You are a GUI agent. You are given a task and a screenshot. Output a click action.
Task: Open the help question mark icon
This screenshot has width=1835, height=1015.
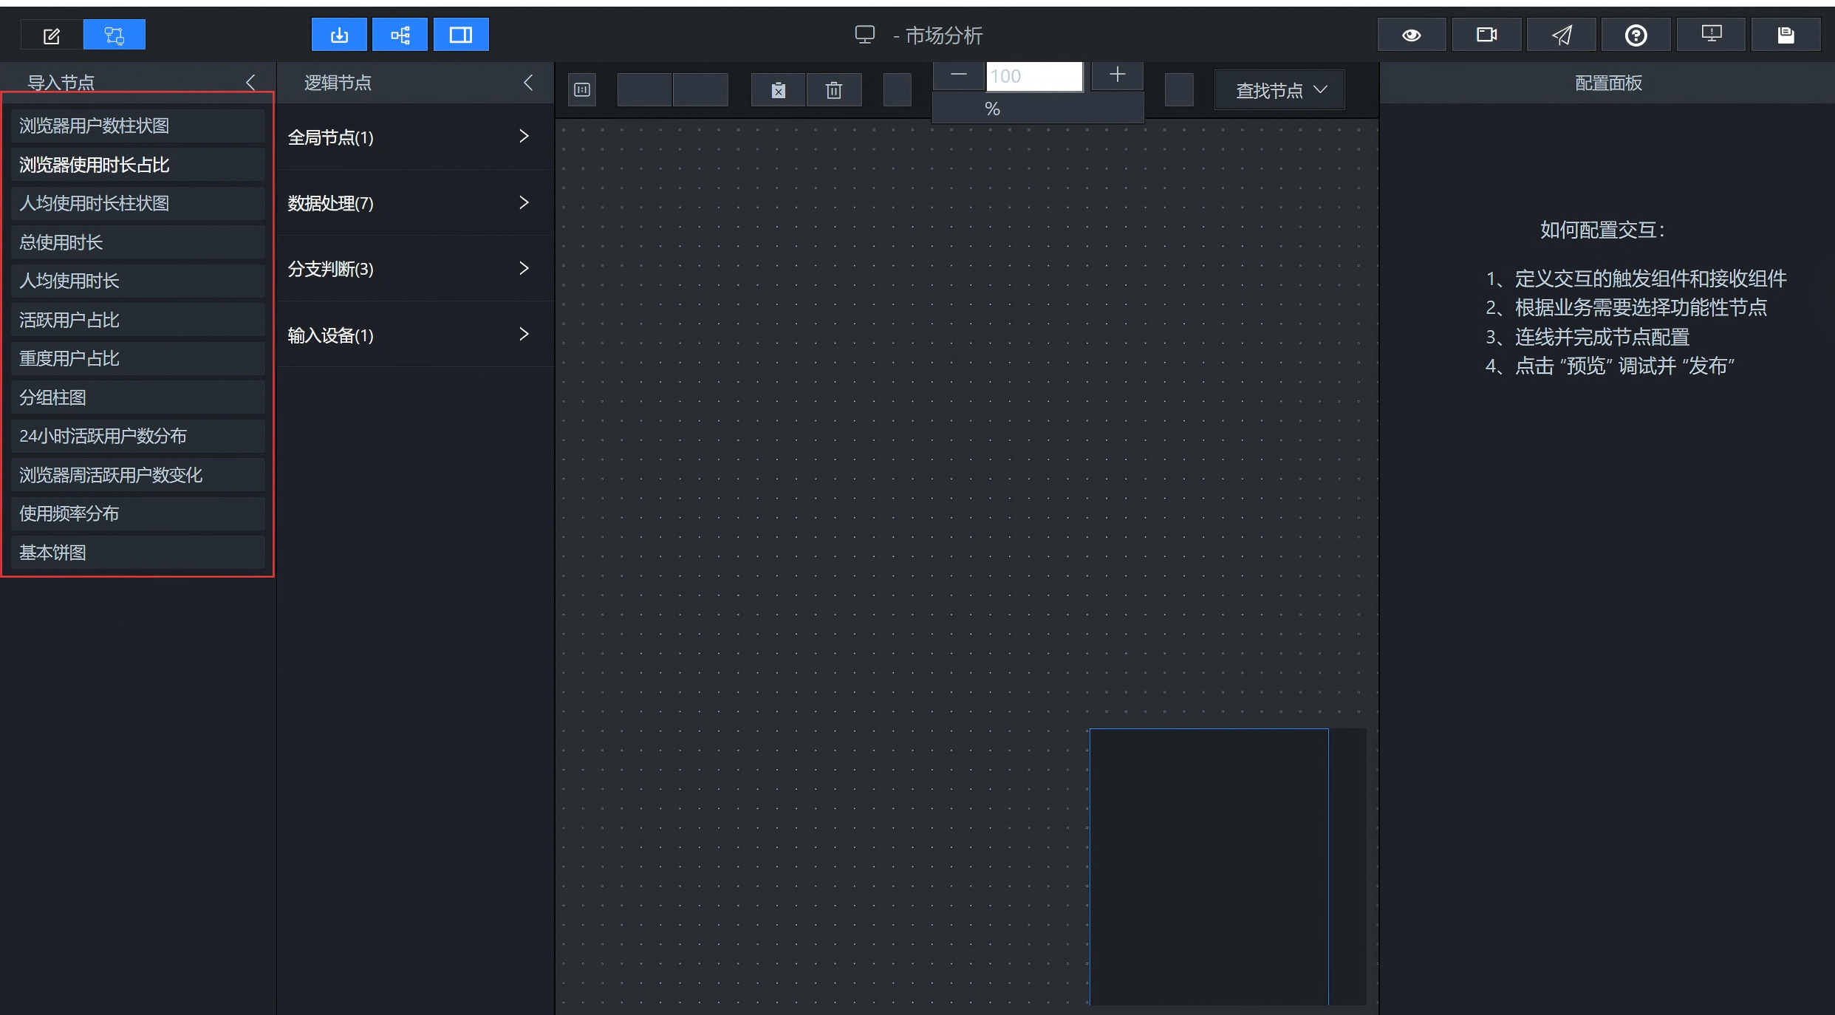pyautogui.click(x=1636, y=35)
